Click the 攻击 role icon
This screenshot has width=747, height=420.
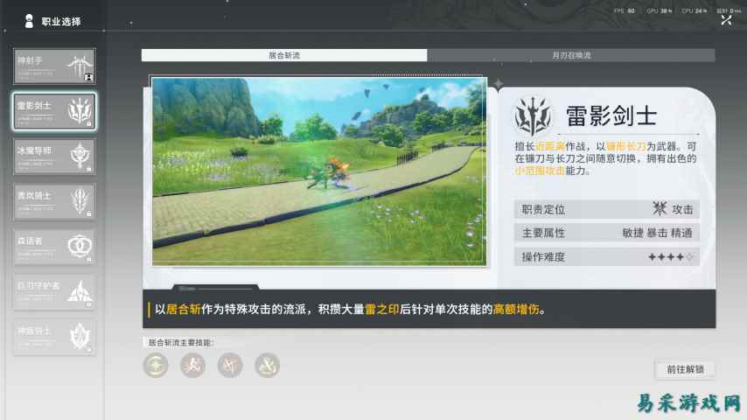(660, 209)
